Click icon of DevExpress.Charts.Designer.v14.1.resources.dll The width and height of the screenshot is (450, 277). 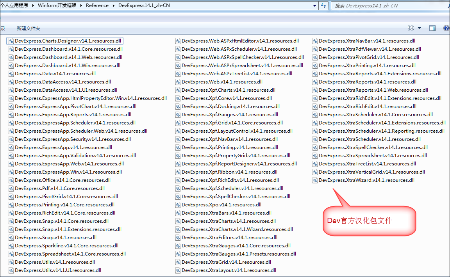coord(11,41)
